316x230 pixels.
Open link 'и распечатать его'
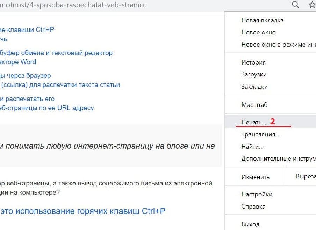point(27,99)
